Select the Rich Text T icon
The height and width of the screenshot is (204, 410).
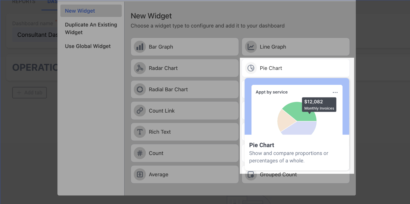point(140,132)
